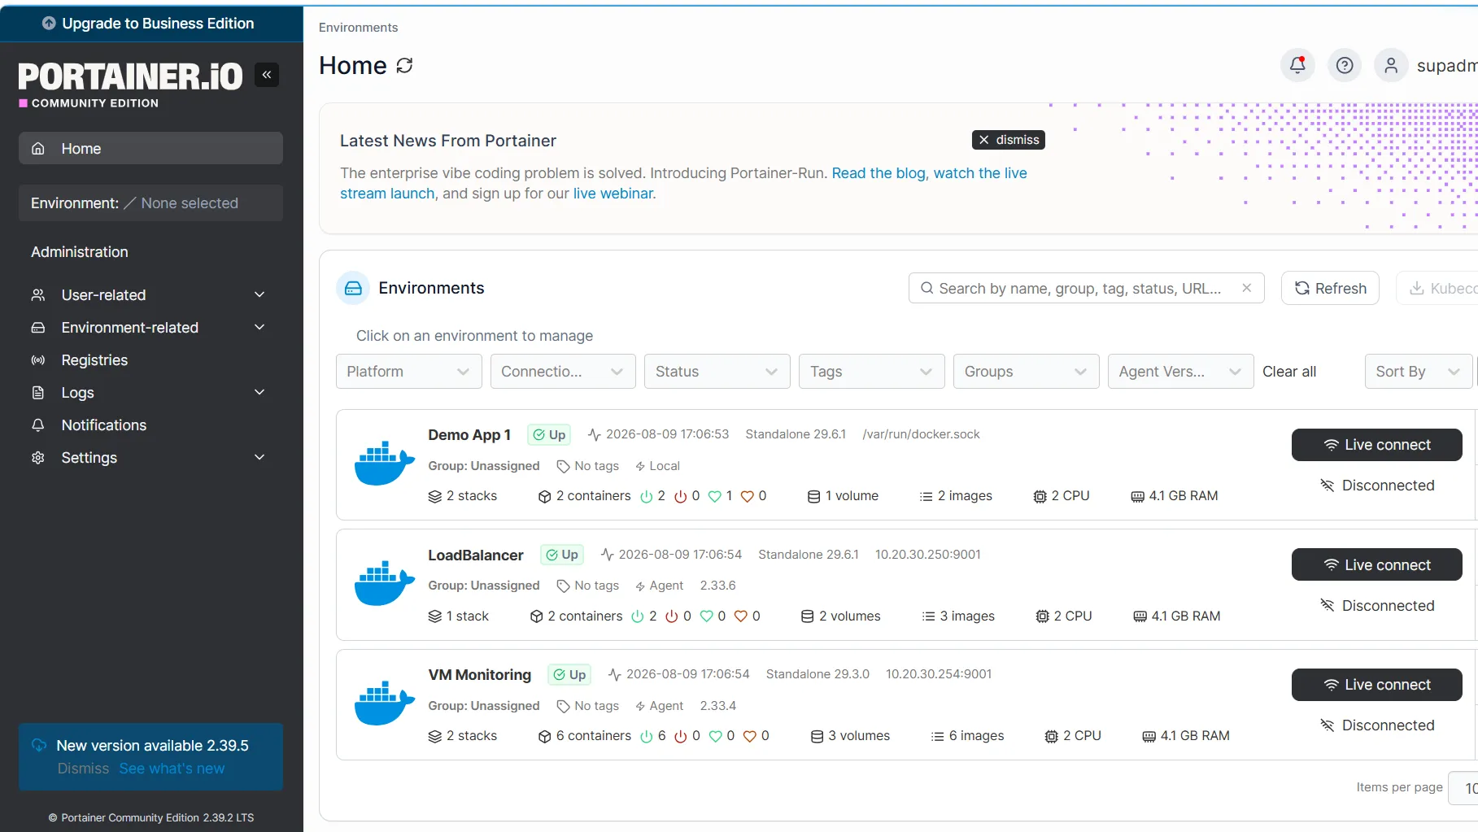The height and width of the screenshot is (832, 1478).
Task: Open the Read the blog link
Action: click(x=879, y=173)
